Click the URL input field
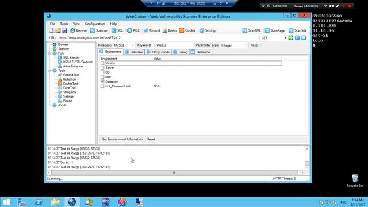This screenshot has height=207, width=368. [x=159, y=38]
